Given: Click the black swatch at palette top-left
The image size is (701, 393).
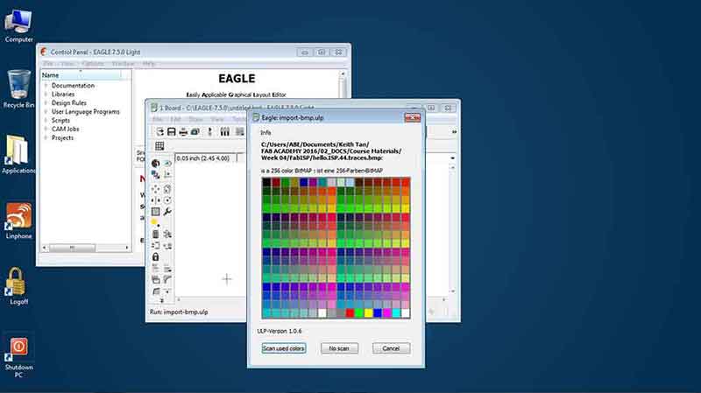Looking at the screenshot, I should click(x=266, y=182).
